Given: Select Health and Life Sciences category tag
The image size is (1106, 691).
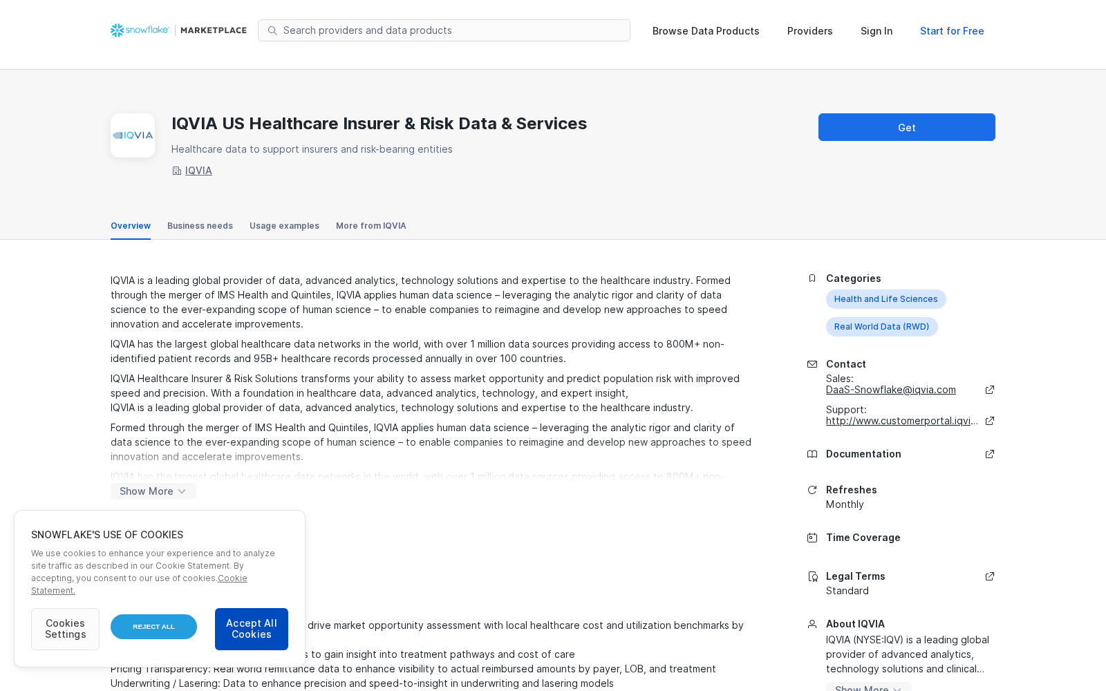Looking at the screenshot, I should coord(886,299).
